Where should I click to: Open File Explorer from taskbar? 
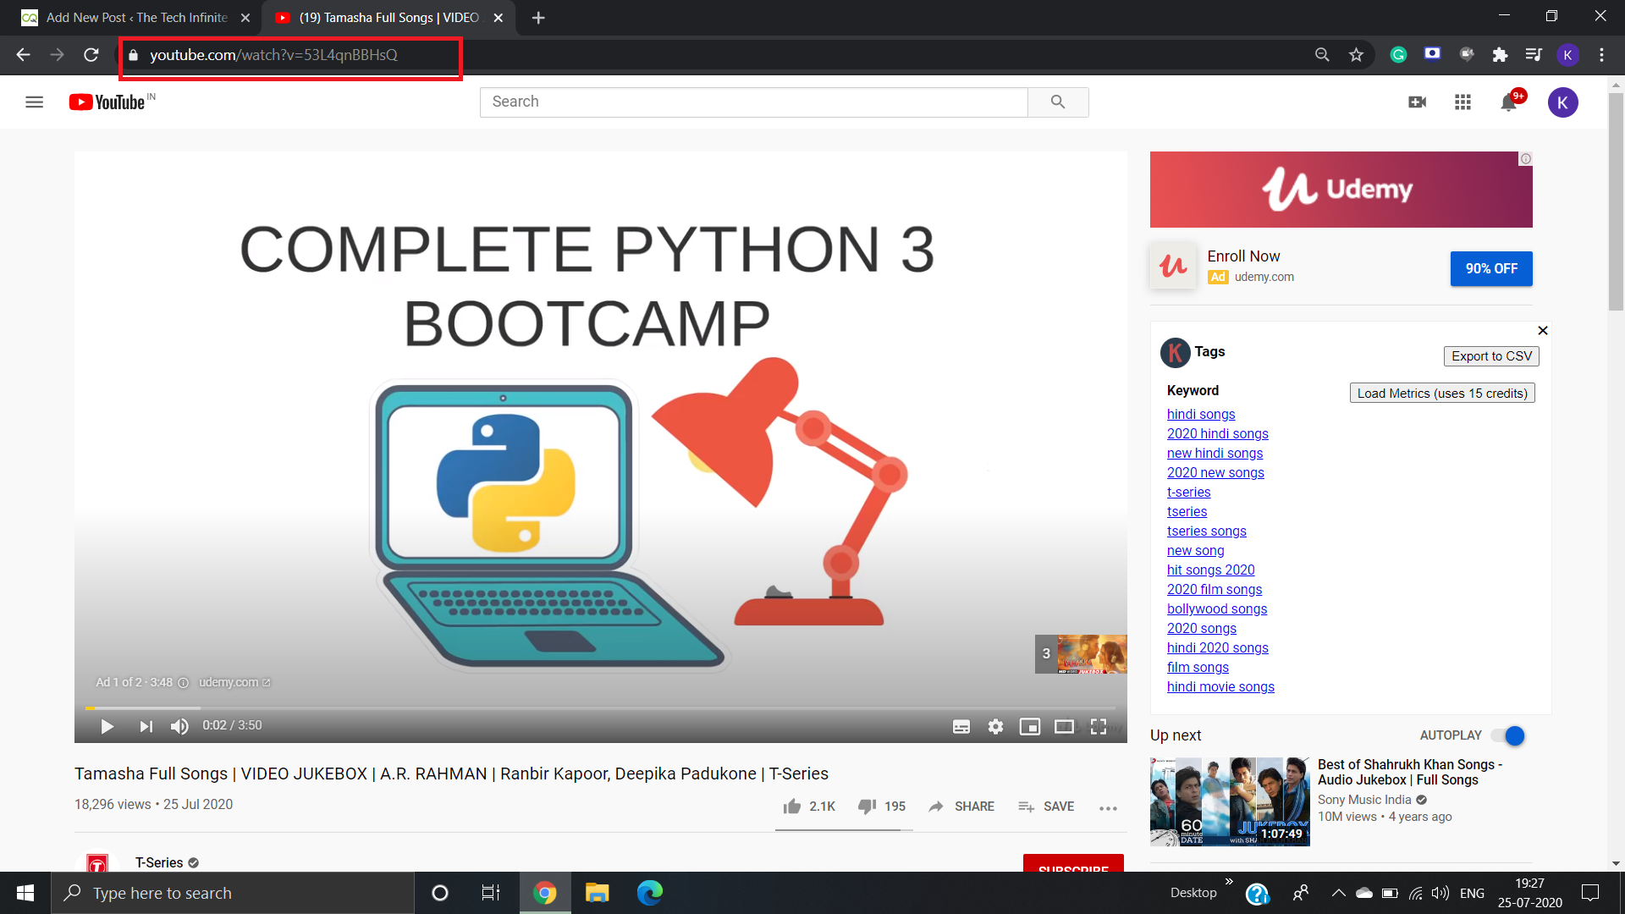point(597,893)
